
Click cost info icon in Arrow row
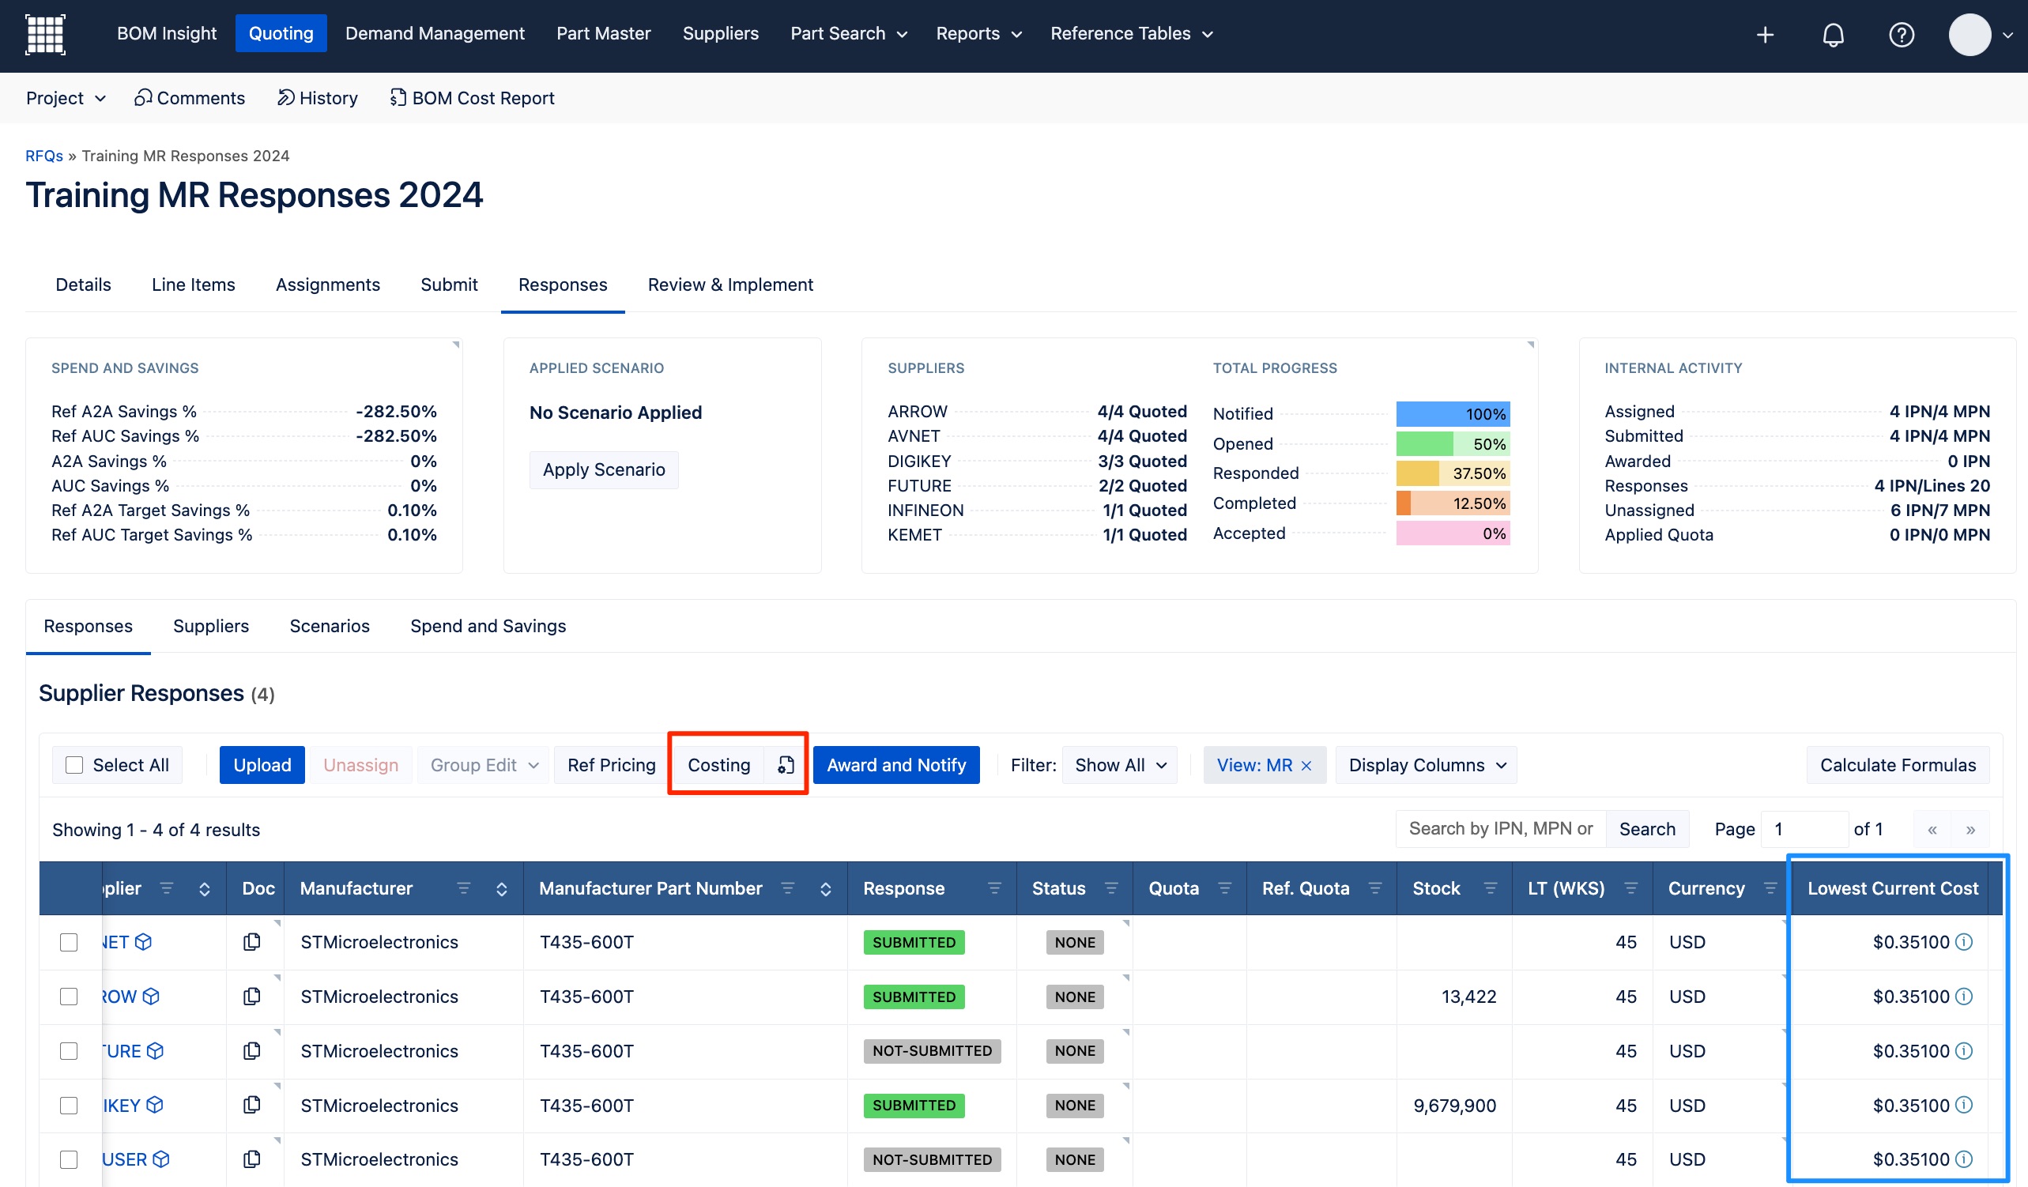pos(1964,997)
